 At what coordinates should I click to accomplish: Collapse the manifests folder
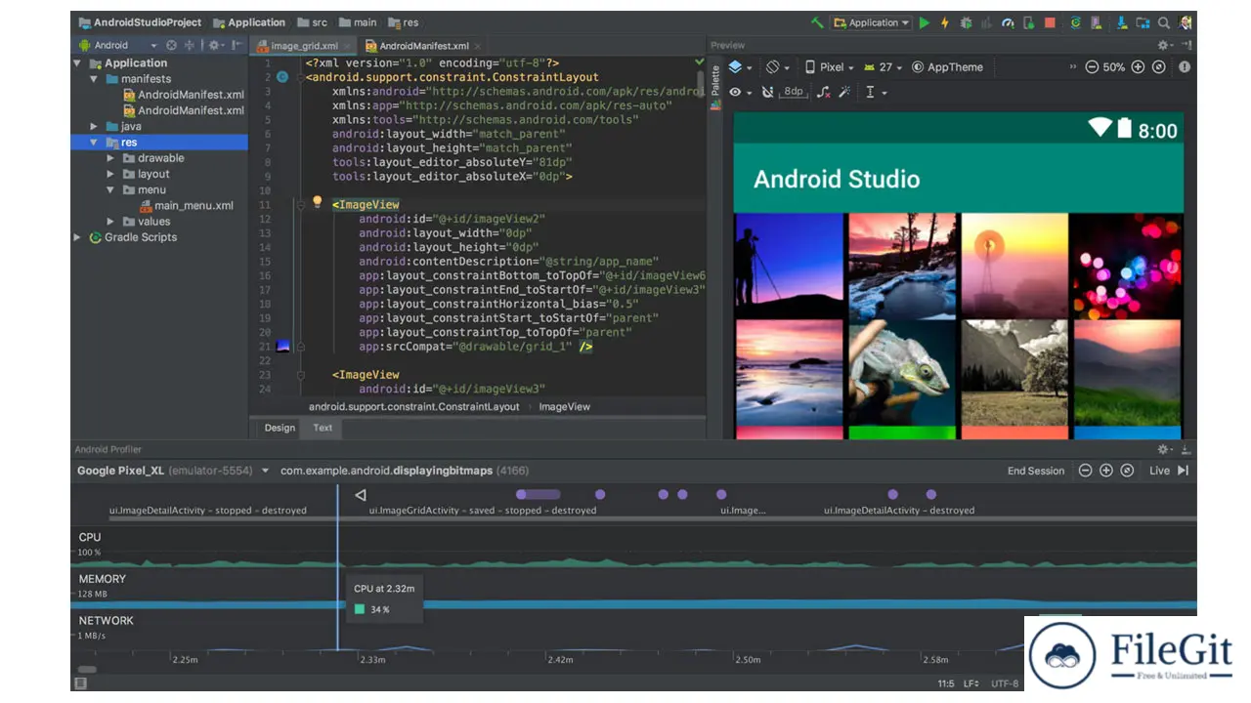pos(94,79)
